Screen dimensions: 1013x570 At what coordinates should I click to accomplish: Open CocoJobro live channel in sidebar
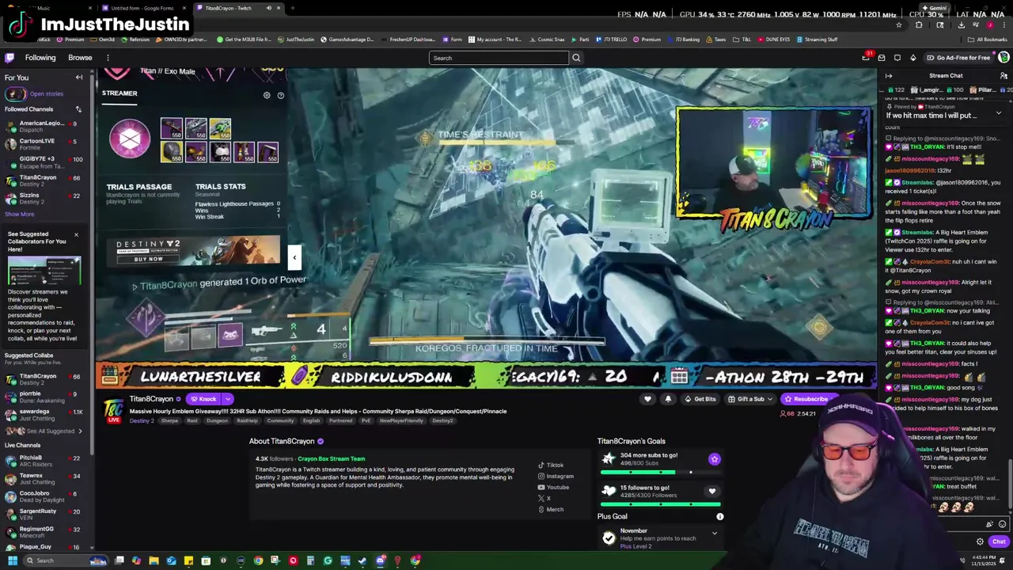[43, 496]
